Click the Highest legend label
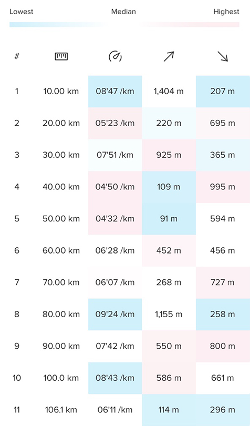This screenshot has height=435, width=250. (226, 12)
